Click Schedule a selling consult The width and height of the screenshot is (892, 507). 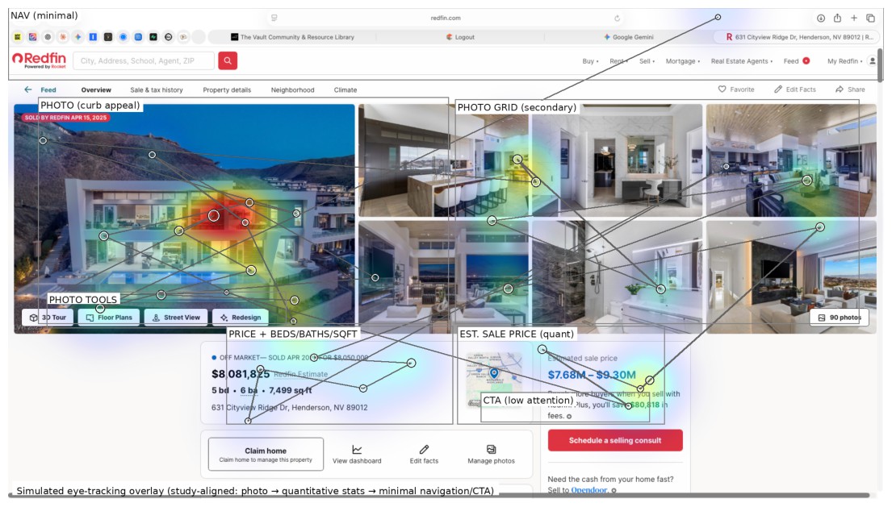(x=614, y=440)
